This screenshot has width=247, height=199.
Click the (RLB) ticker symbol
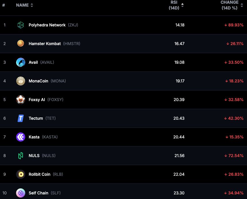[58, 174]
